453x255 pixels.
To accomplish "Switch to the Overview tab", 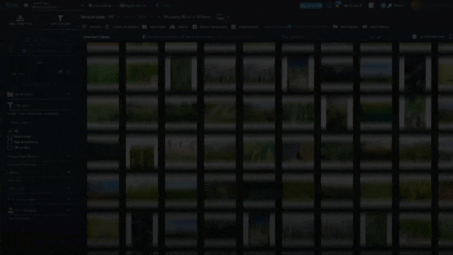I will point(100,5).
